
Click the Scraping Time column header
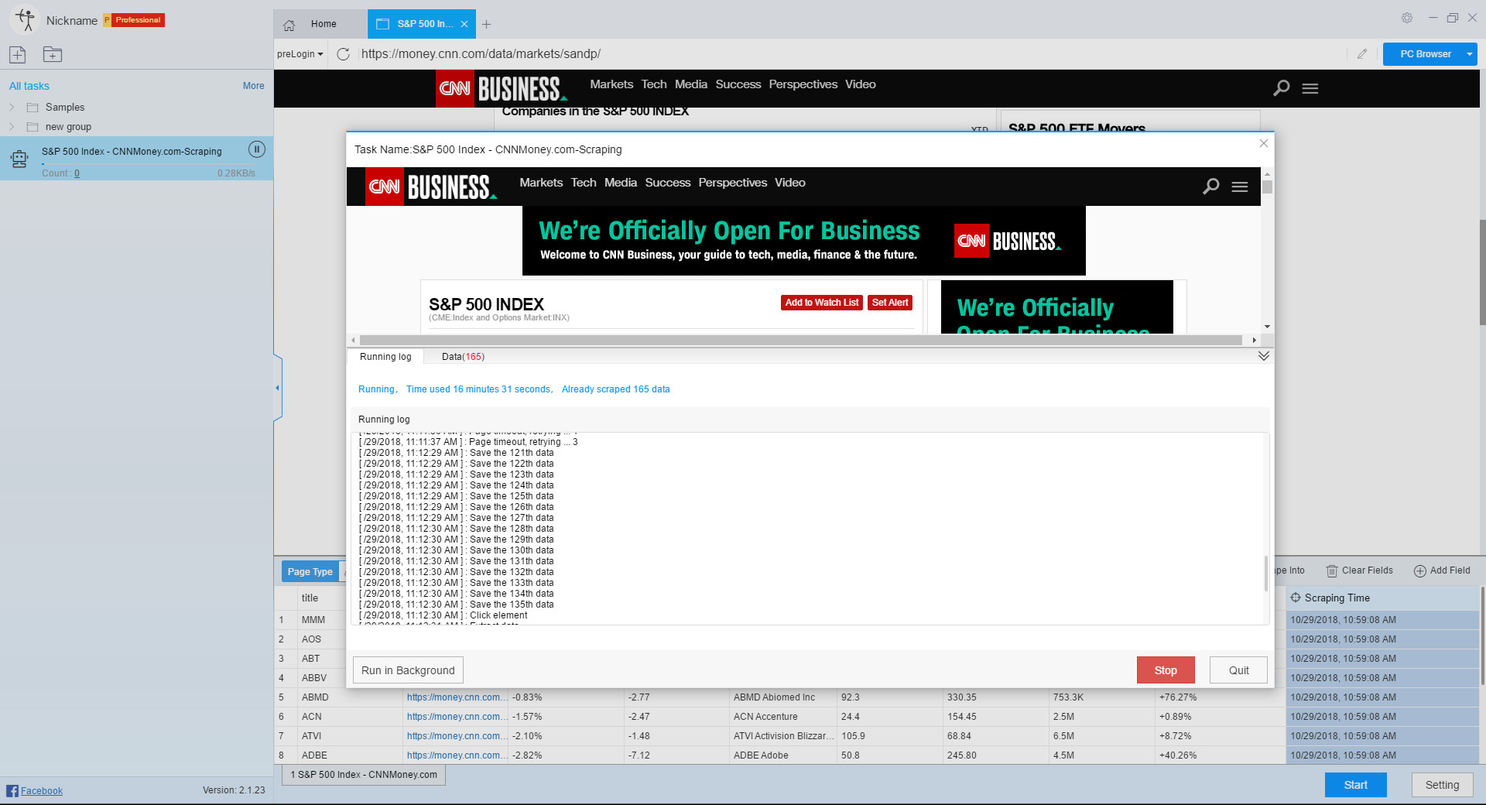(x=1382, y=598)
